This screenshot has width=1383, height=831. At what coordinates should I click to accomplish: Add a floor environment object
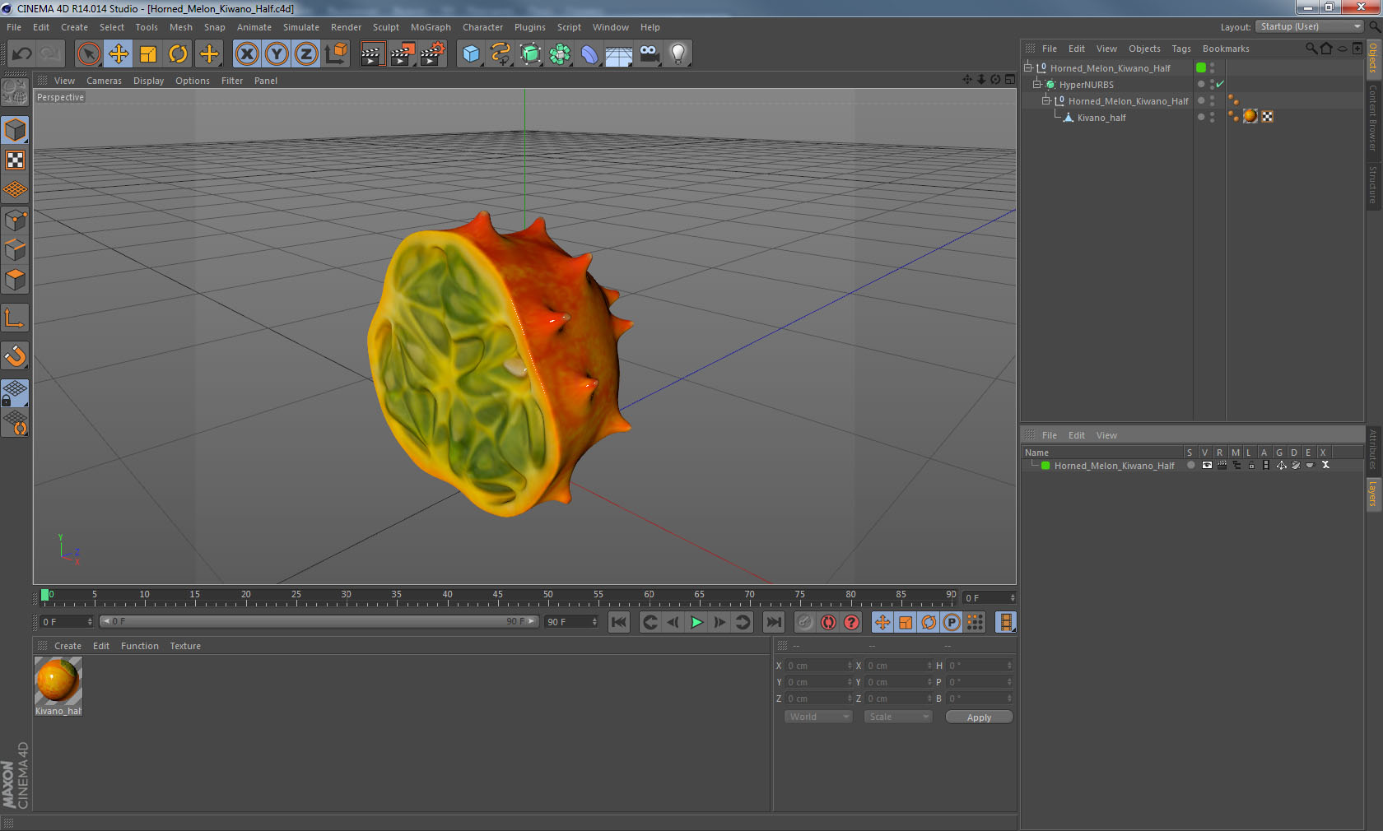(619, 54)
